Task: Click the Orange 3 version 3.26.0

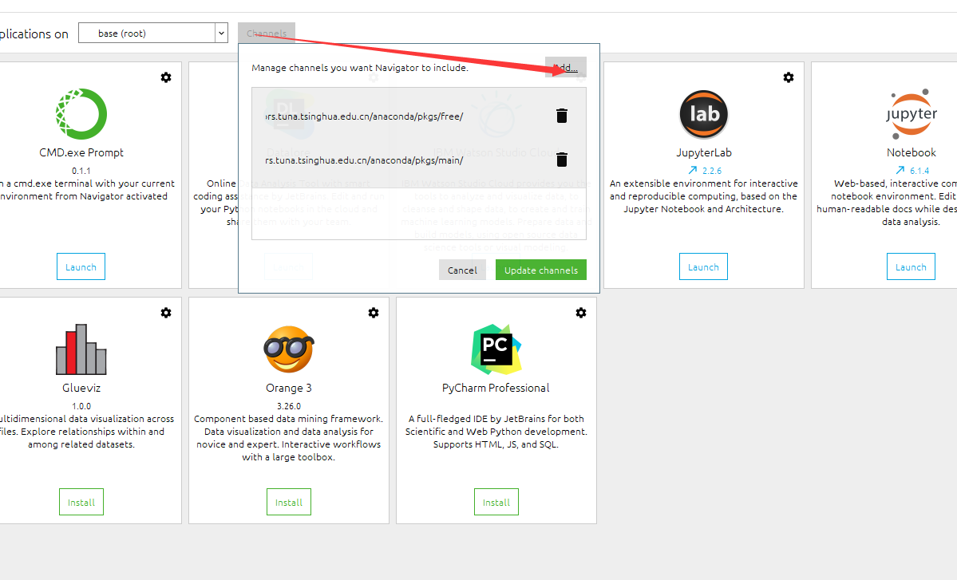Action: (x=289, y=406)
